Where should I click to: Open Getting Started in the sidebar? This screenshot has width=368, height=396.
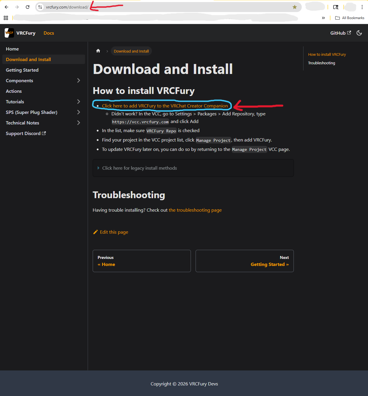(x=43, y=70)
